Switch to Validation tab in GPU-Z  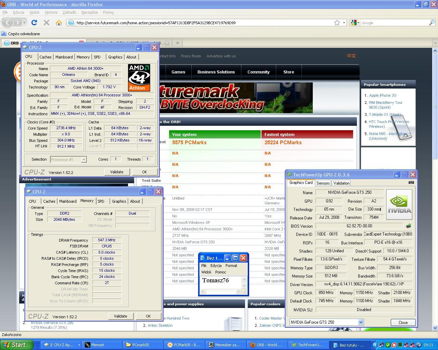(x=341, y=183)
